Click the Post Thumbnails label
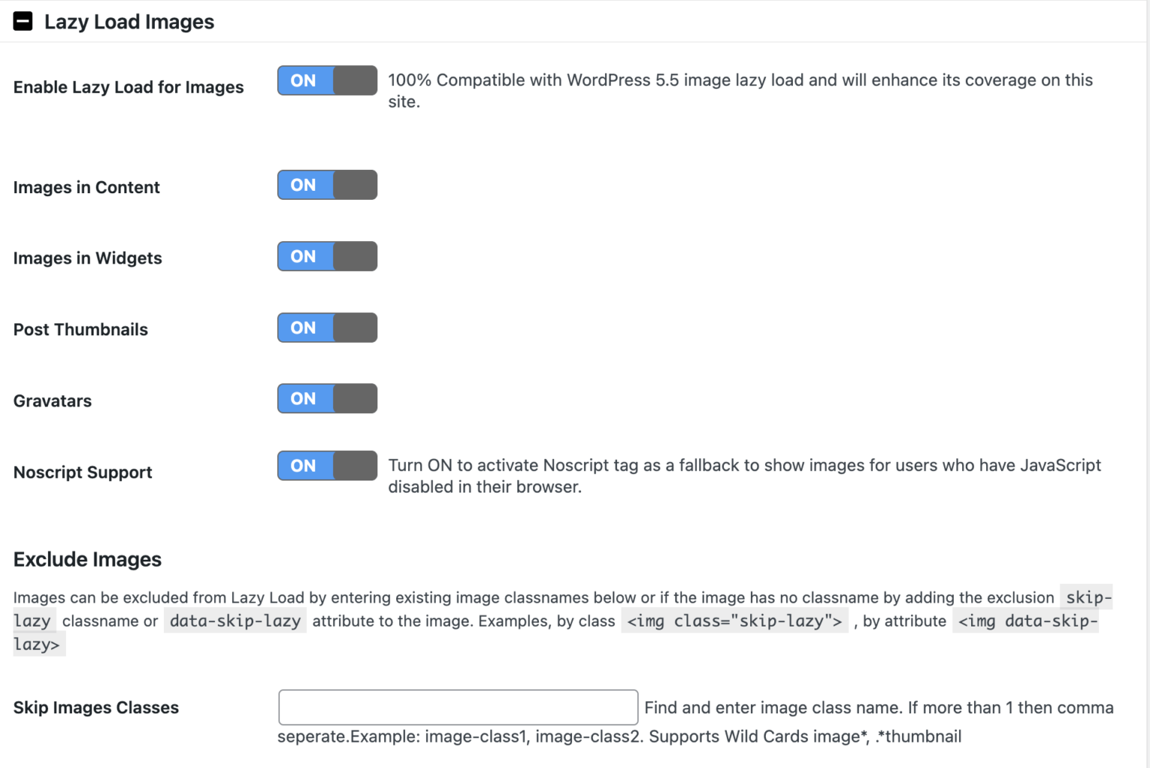1150x768 pixels. [x=80, y=329]
